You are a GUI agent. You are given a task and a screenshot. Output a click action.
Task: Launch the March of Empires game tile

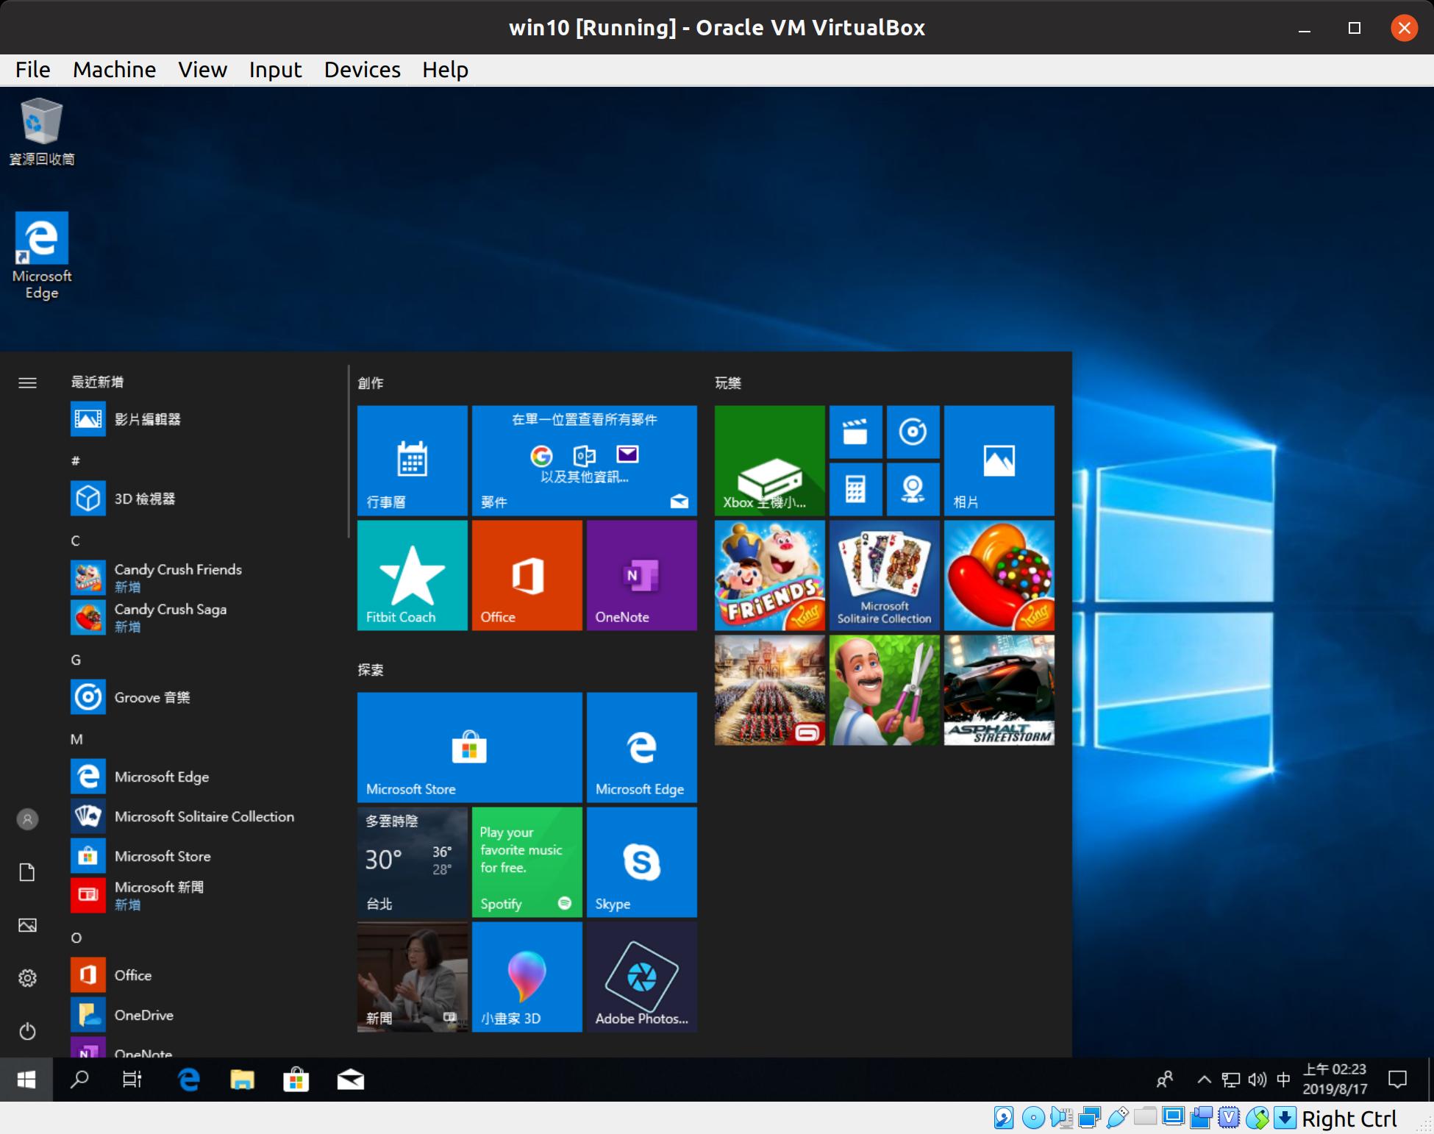click(x=769, y=690)
